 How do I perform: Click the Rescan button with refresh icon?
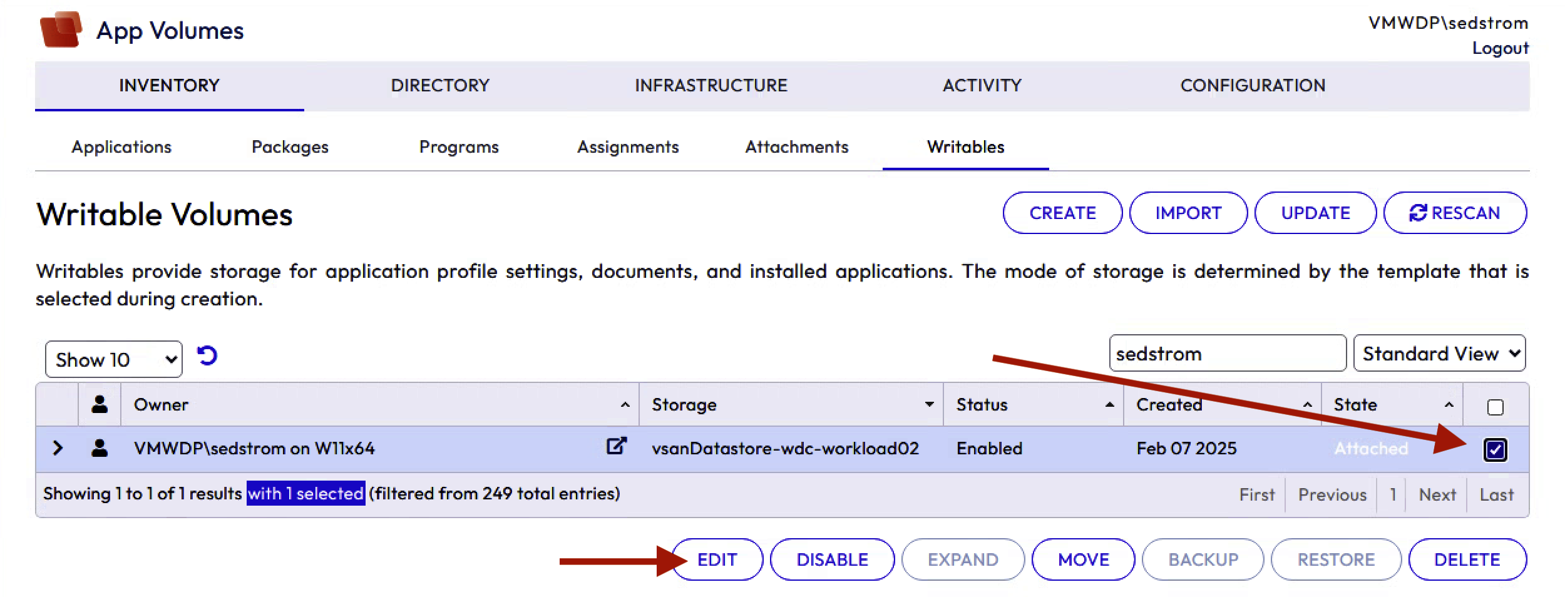click(x=1455, y=213)
